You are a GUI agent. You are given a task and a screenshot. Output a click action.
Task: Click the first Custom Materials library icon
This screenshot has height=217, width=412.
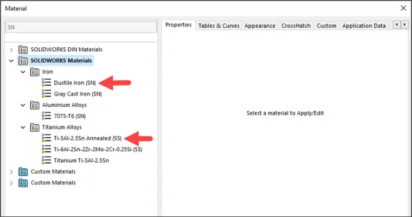coord(23,172)
